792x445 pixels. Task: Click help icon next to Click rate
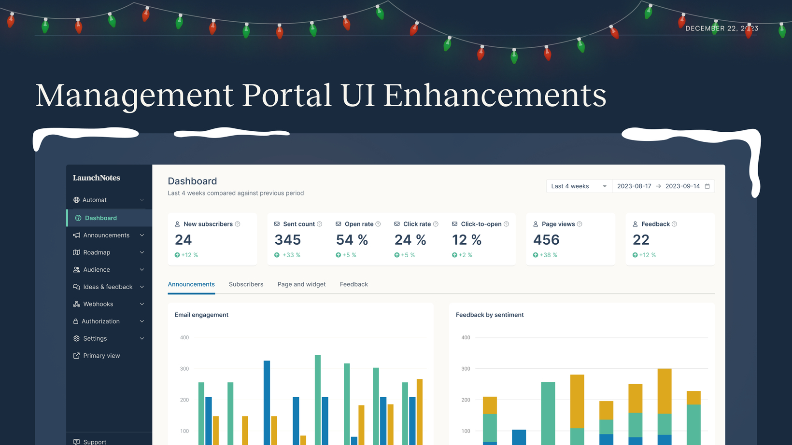(436, 224)
